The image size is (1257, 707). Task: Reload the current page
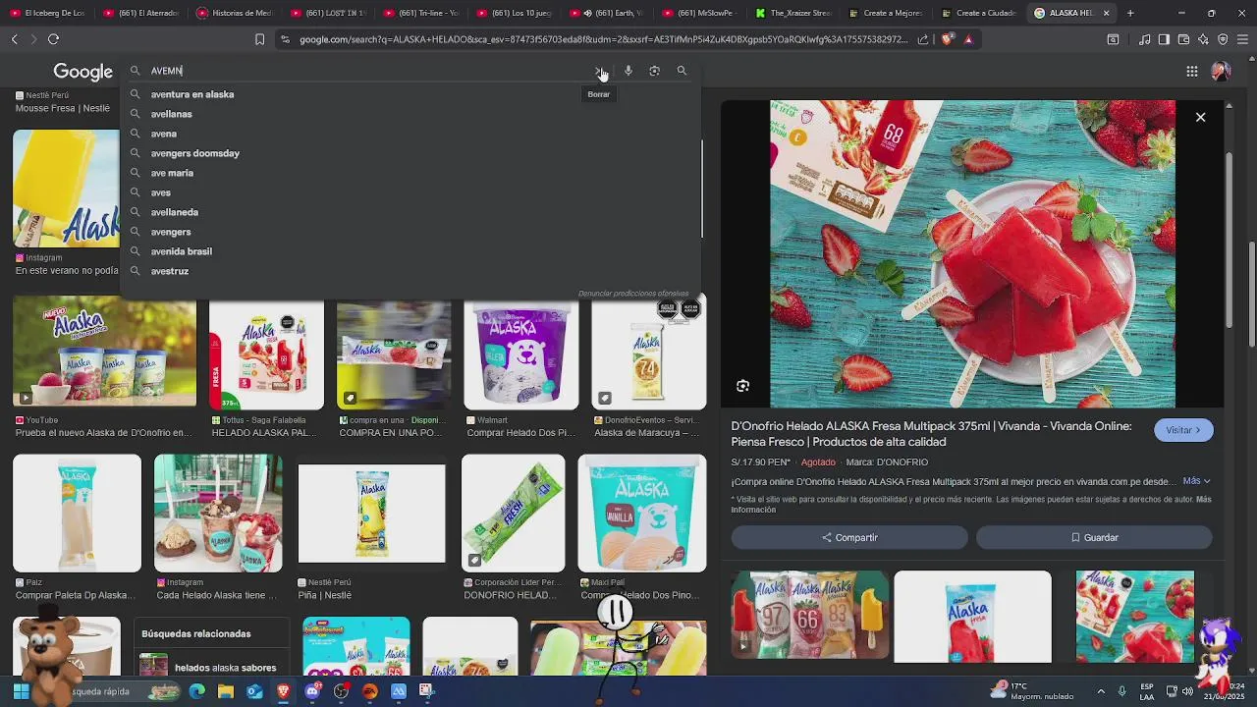[x=53, y=39]
